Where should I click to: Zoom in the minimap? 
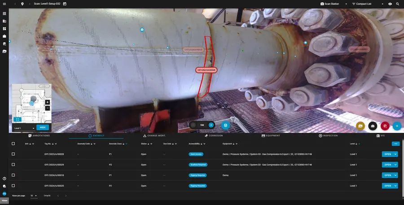48,102
